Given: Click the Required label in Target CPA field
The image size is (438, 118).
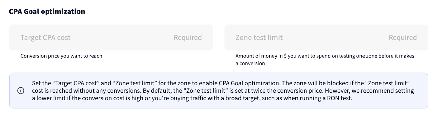Looking at the screenshot, I should (188, 38).
